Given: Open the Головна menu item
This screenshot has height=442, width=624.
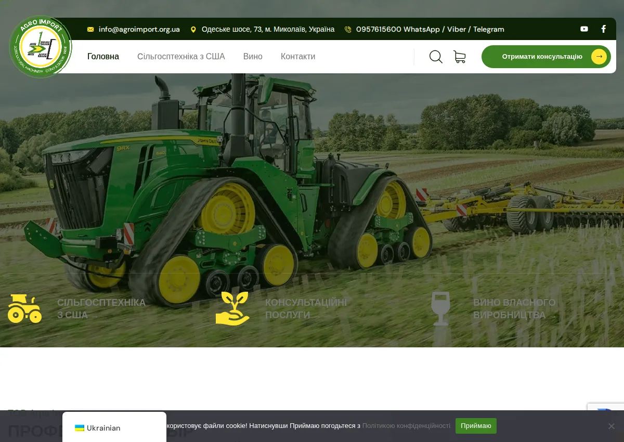Looking at the screenshot, I should 103,57.
